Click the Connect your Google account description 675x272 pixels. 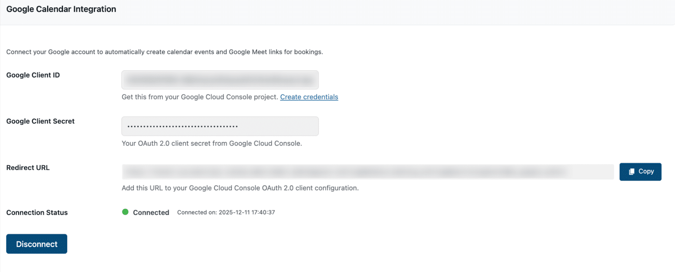tap(165, 52)
